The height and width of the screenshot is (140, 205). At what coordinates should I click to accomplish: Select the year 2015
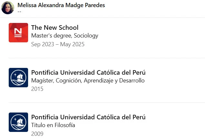(x=37, y=89)
